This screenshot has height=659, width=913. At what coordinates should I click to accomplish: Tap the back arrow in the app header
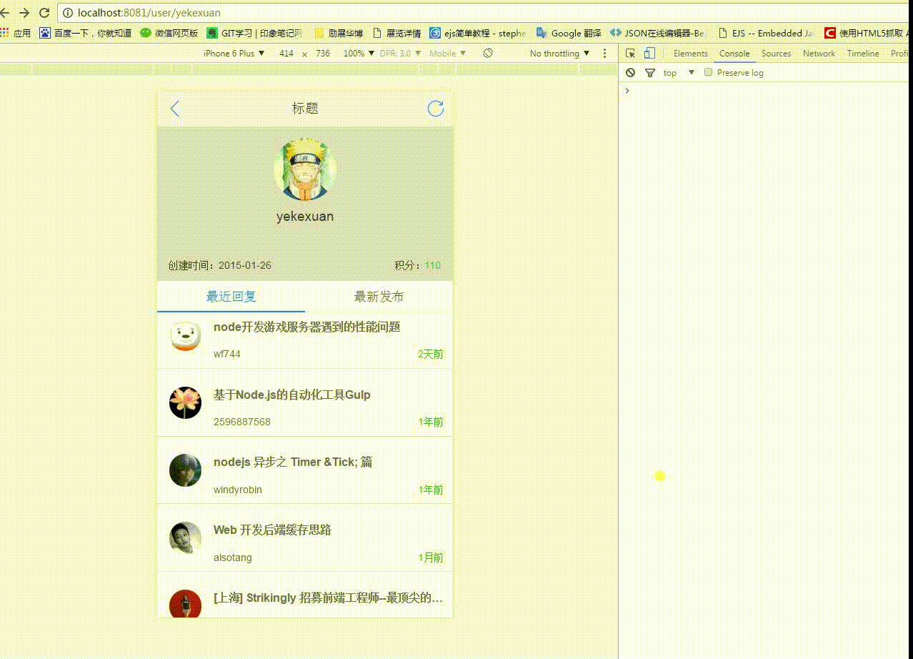point(174,109)
